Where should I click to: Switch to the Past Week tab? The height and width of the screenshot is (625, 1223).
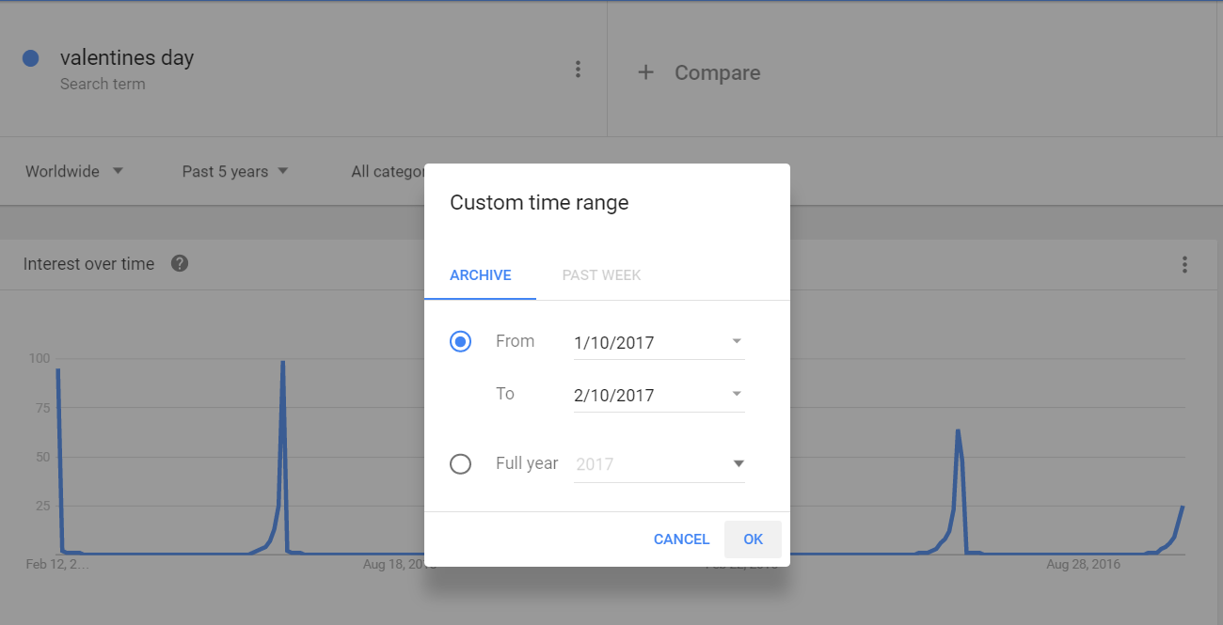click(601, 275)
